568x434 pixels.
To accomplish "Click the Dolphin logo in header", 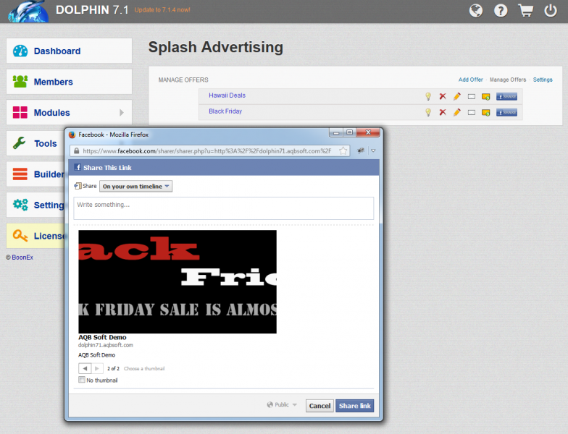I will point(28,12).
